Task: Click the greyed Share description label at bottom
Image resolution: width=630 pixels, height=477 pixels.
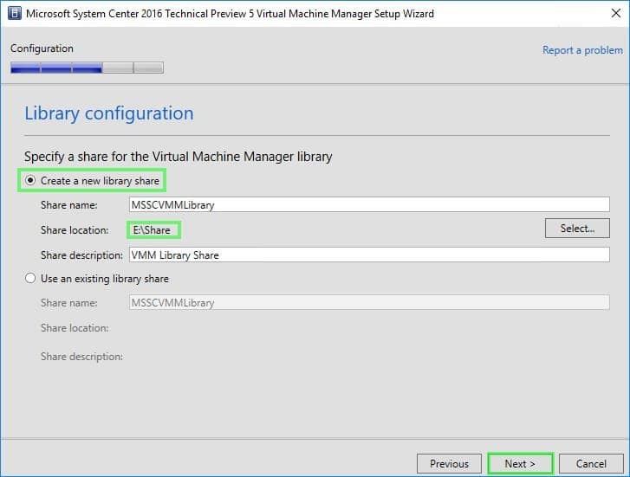Action: tap(81, 357)
